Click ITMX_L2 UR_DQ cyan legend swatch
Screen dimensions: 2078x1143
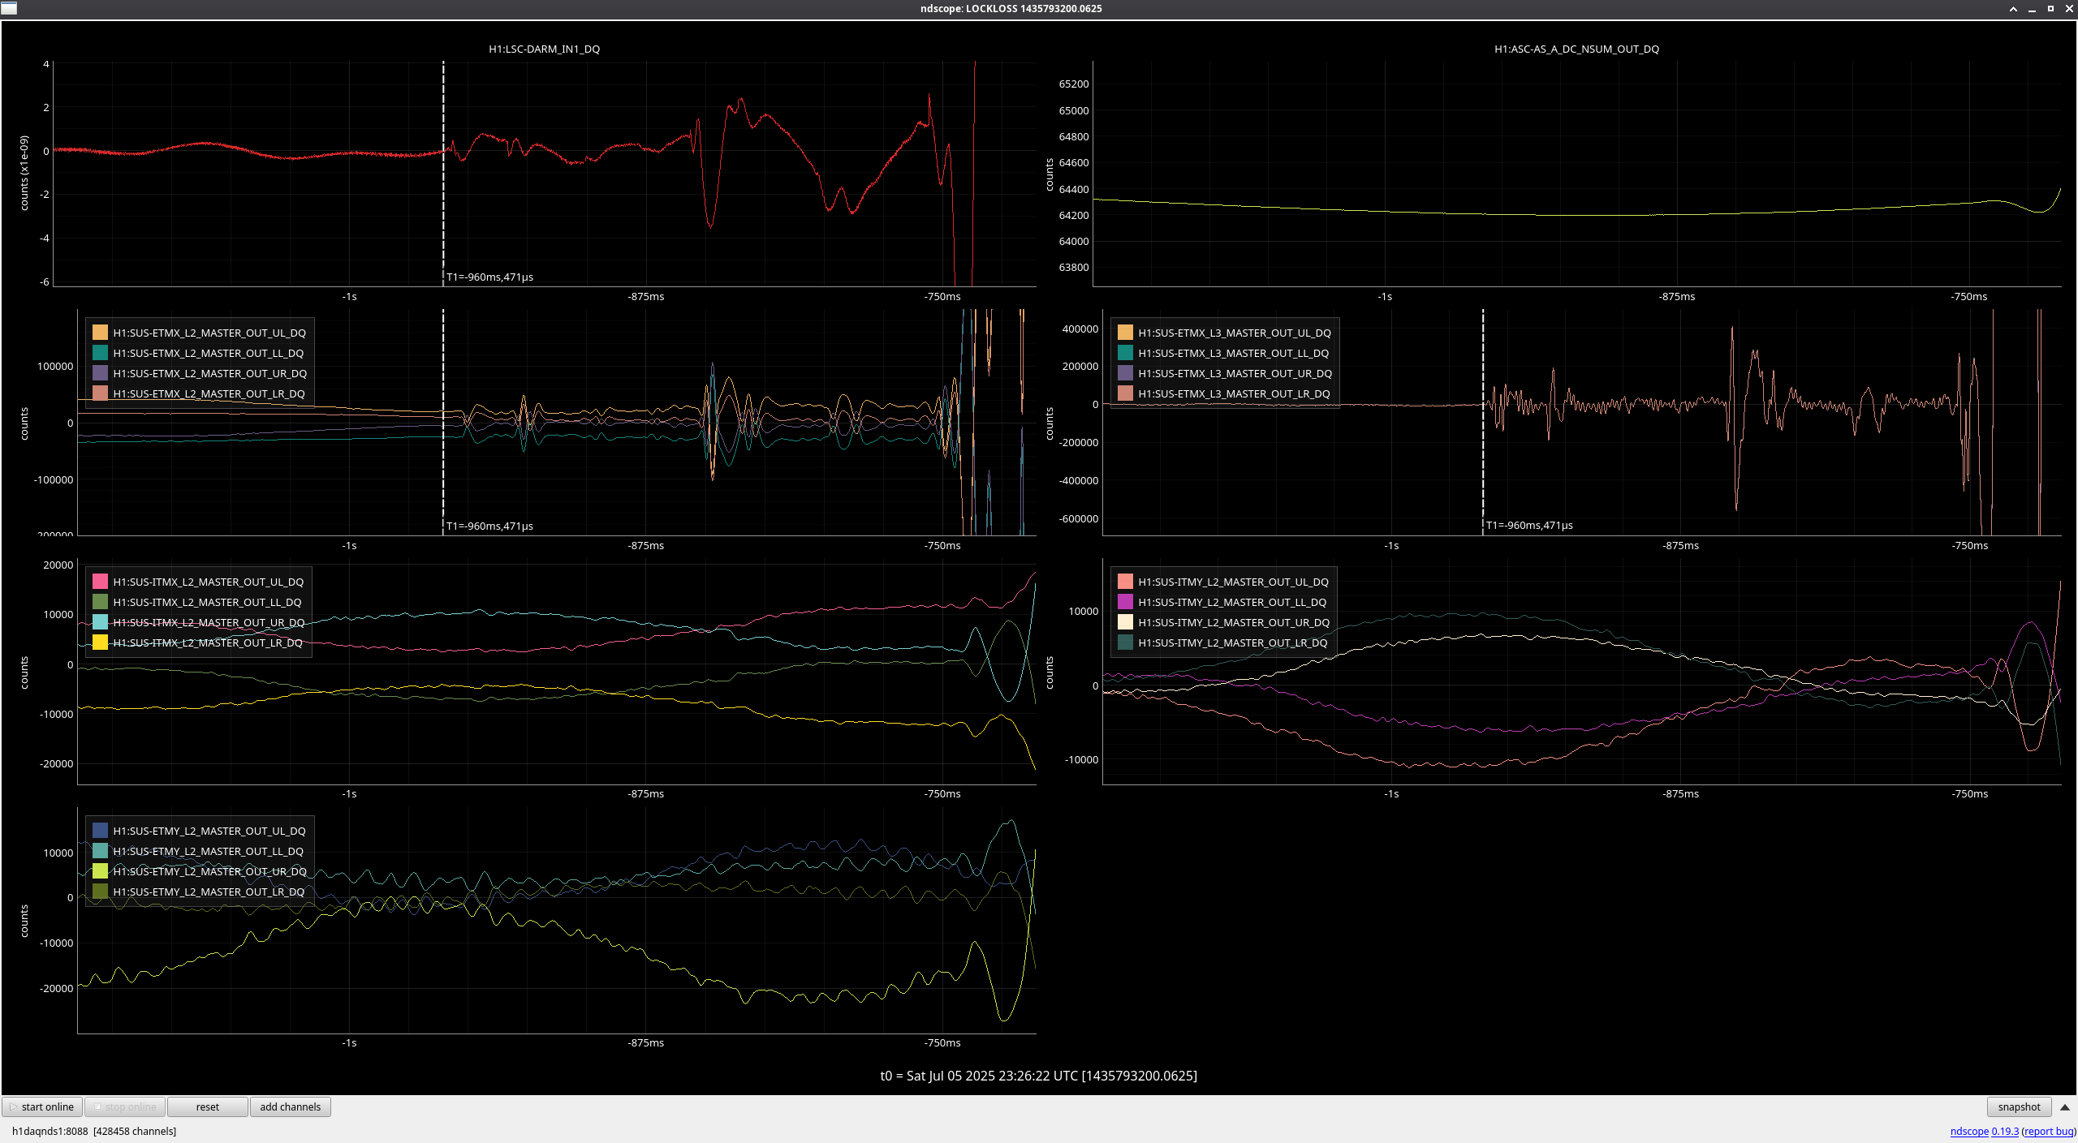[x=100, y=622]
